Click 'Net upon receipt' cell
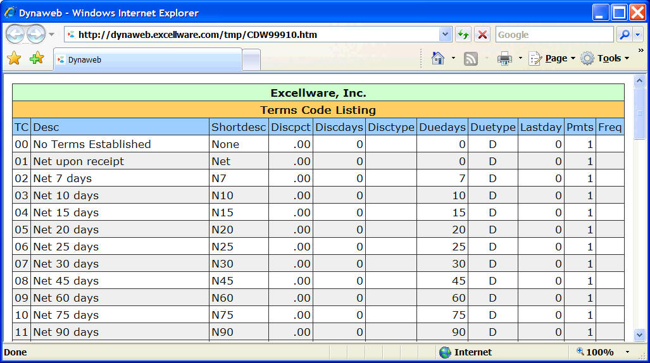 (120, 161)
